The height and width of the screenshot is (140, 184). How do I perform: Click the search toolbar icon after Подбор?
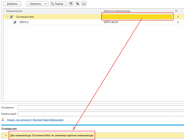71,4
